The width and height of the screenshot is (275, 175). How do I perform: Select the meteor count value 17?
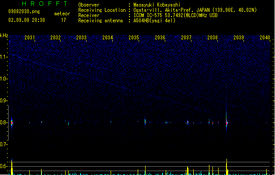click(63, 20)
